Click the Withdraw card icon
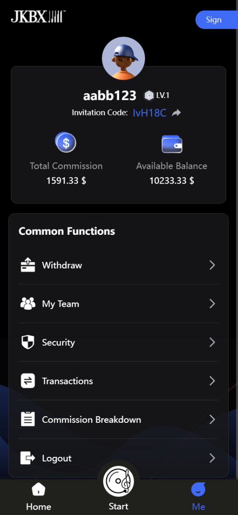Image resolution: width=238 pixels, height=515 pixels. click(x=28, y=265)
